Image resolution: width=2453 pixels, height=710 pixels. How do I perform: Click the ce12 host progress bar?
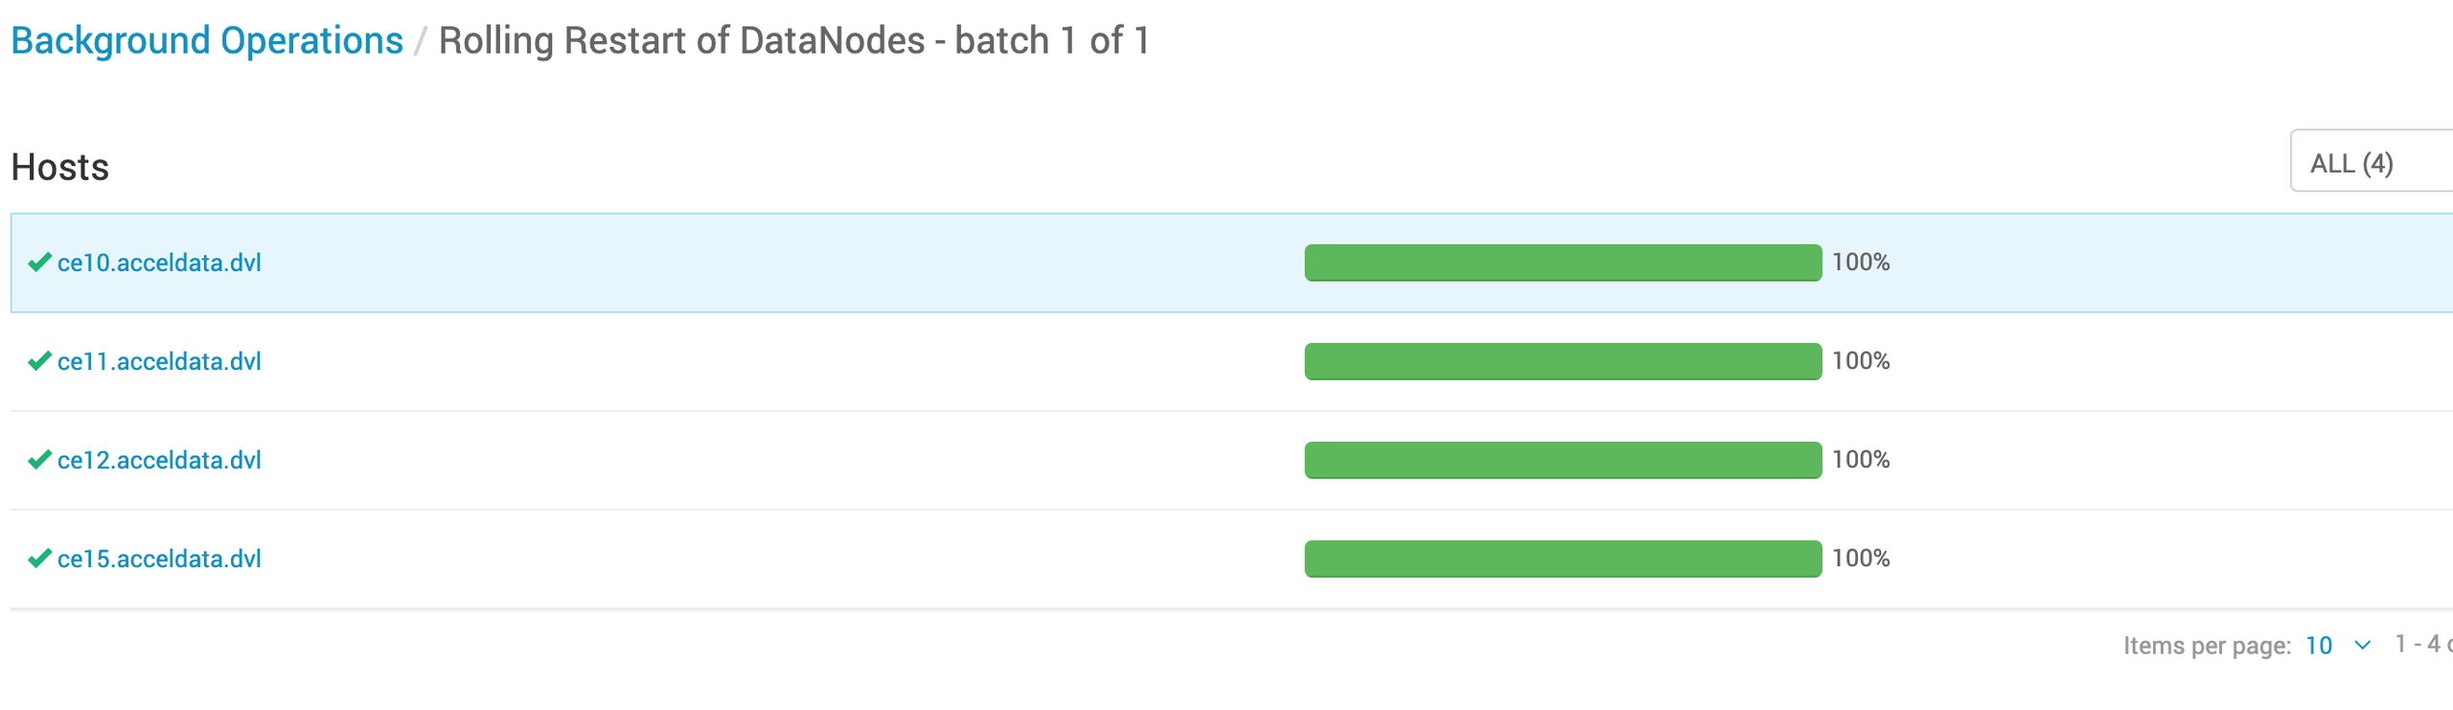pos(1563,460)
